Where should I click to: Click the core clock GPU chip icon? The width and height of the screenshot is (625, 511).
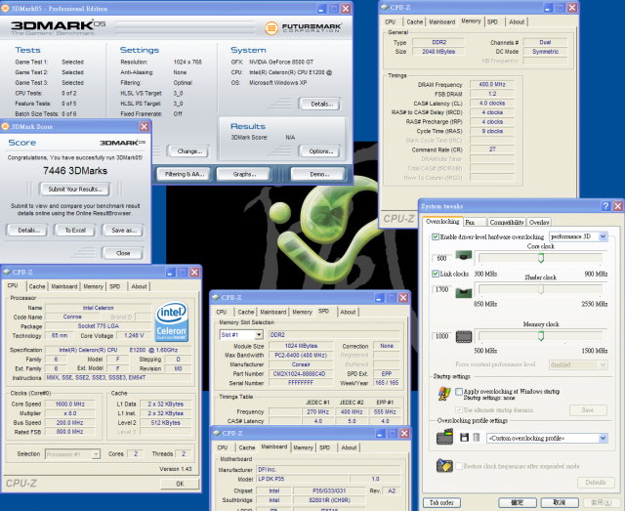pos(464,256)
